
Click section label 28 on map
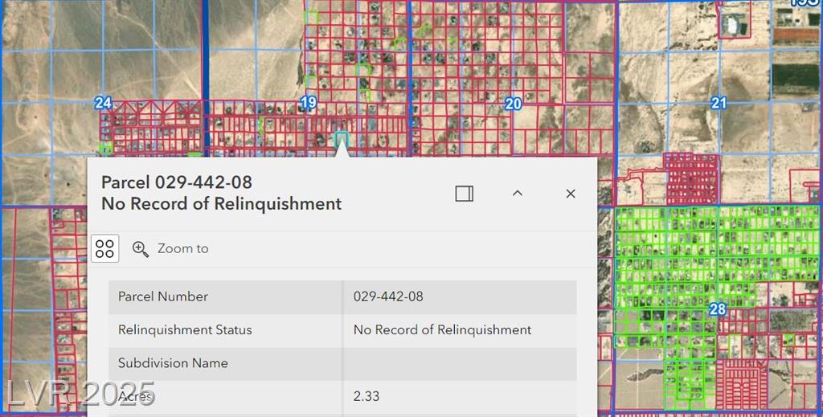coord(718,309)
